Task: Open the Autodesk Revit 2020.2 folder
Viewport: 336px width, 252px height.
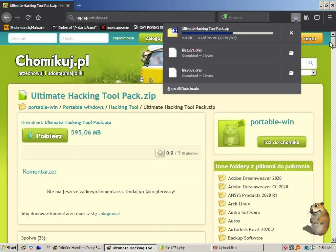Action: pyautogui.click(x=251, y=229)
